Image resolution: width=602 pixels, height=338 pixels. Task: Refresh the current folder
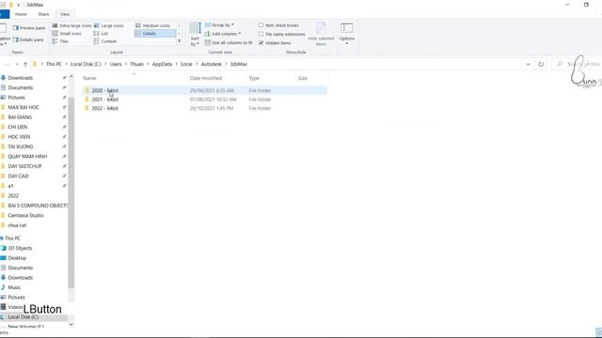[x=541, y=65]
